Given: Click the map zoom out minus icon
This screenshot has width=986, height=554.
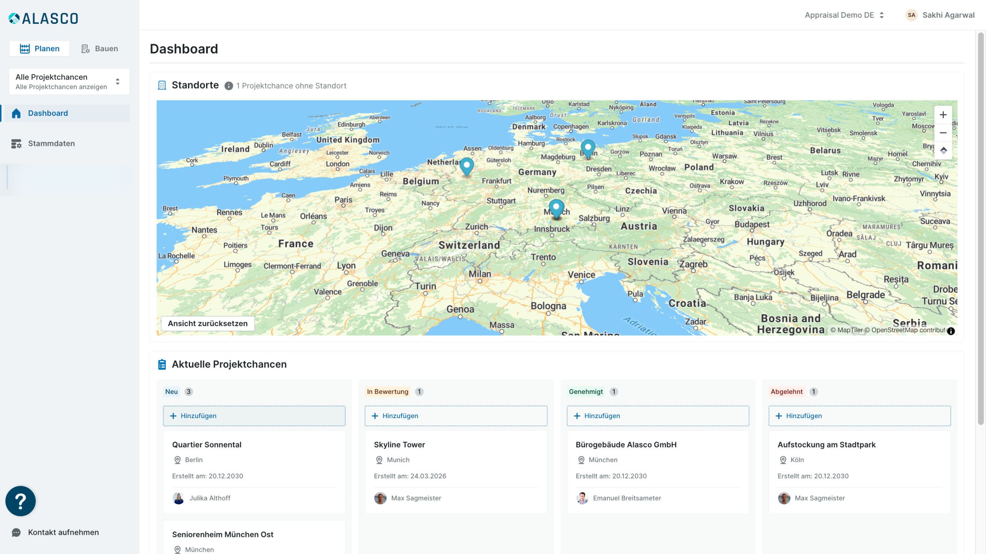Looking at the screenshot, I should click(942, 133).
